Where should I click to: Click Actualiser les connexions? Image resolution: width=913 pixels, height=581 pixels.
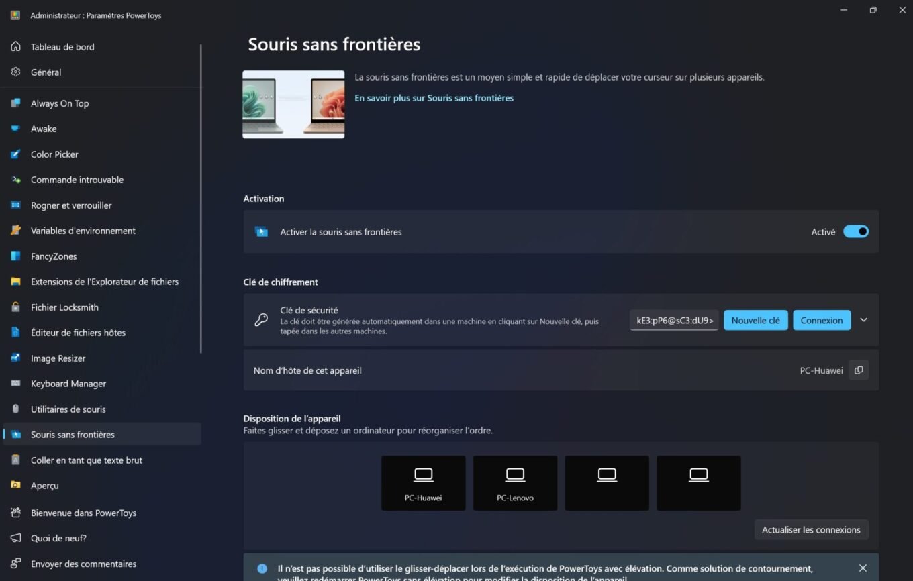click(x=811, y=529)
